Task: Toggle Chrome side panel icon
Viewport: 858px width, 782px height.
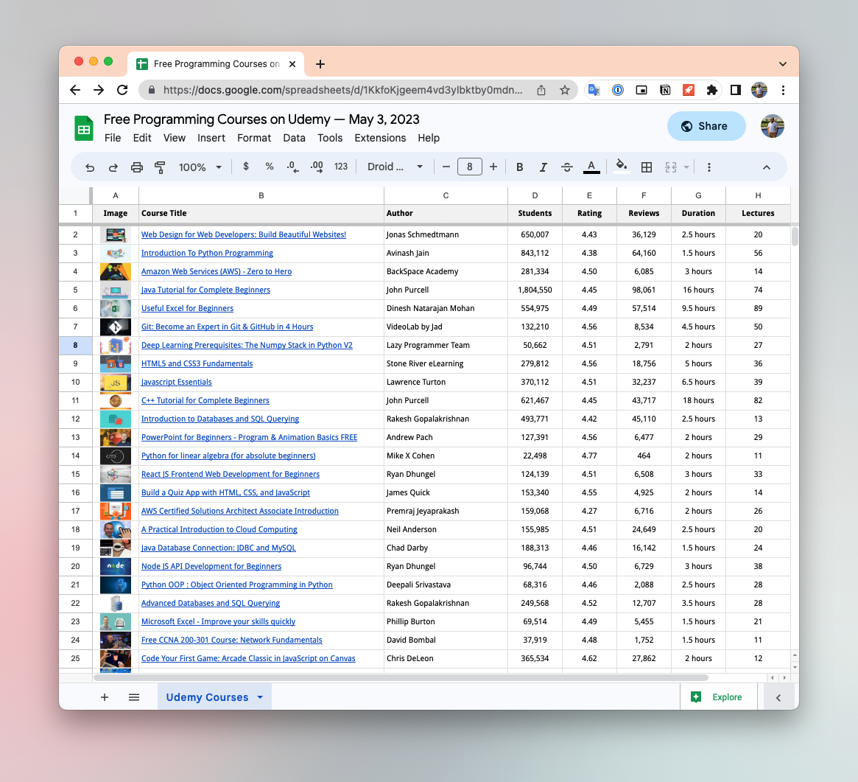Action: point(736,90)
